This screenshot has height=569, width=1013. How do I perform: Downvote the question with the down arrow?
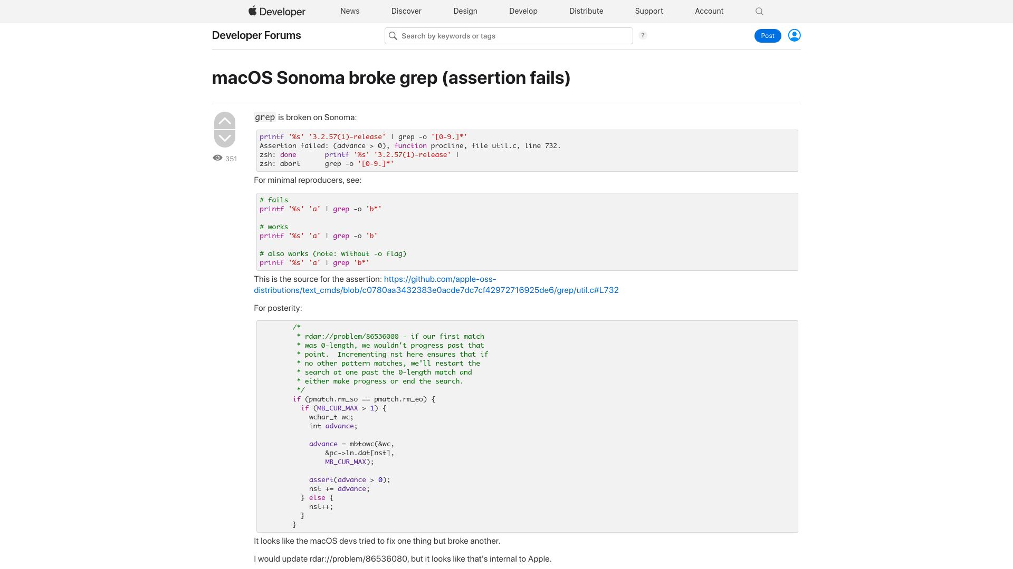(225, 138)
